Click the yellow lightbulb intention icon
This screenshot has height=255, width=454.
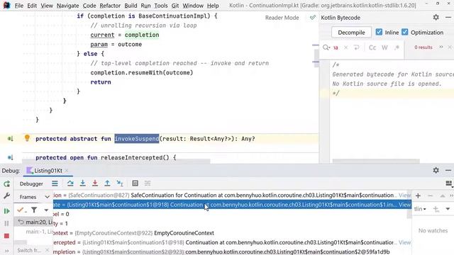point(27,138)
